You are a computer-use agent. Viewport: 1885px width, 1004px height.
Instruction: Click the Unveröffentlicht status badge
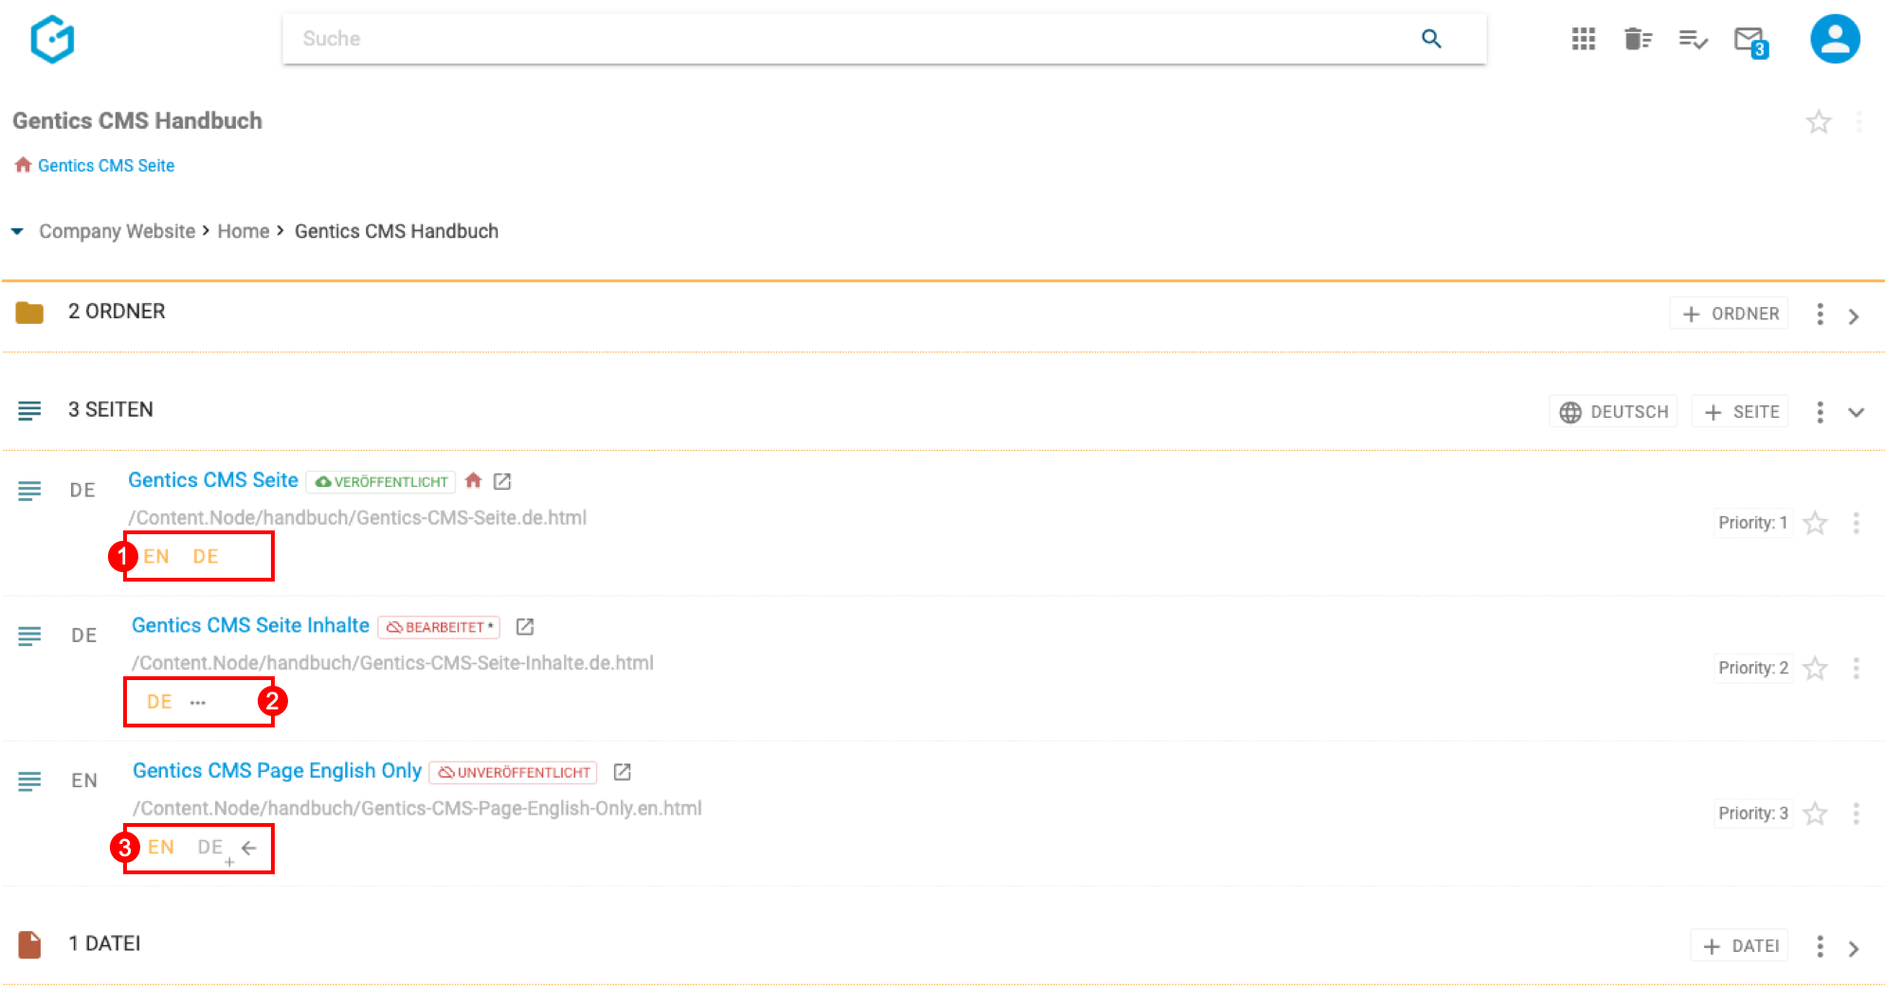[513, 772]
